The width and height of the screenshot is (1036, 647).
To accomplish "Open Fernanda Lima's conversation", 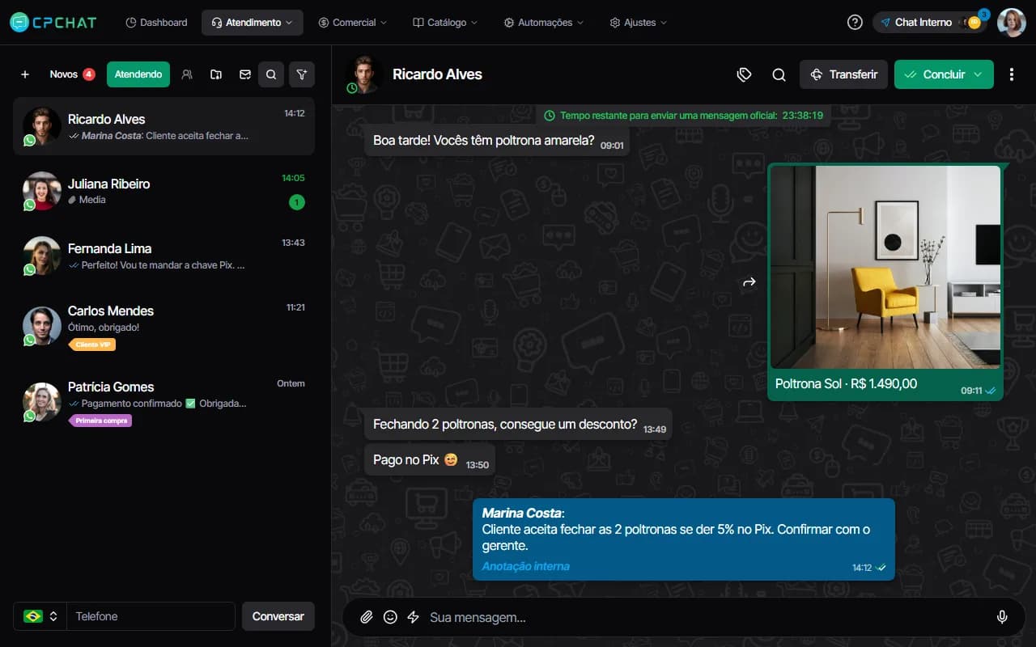I will click(163, 256).
